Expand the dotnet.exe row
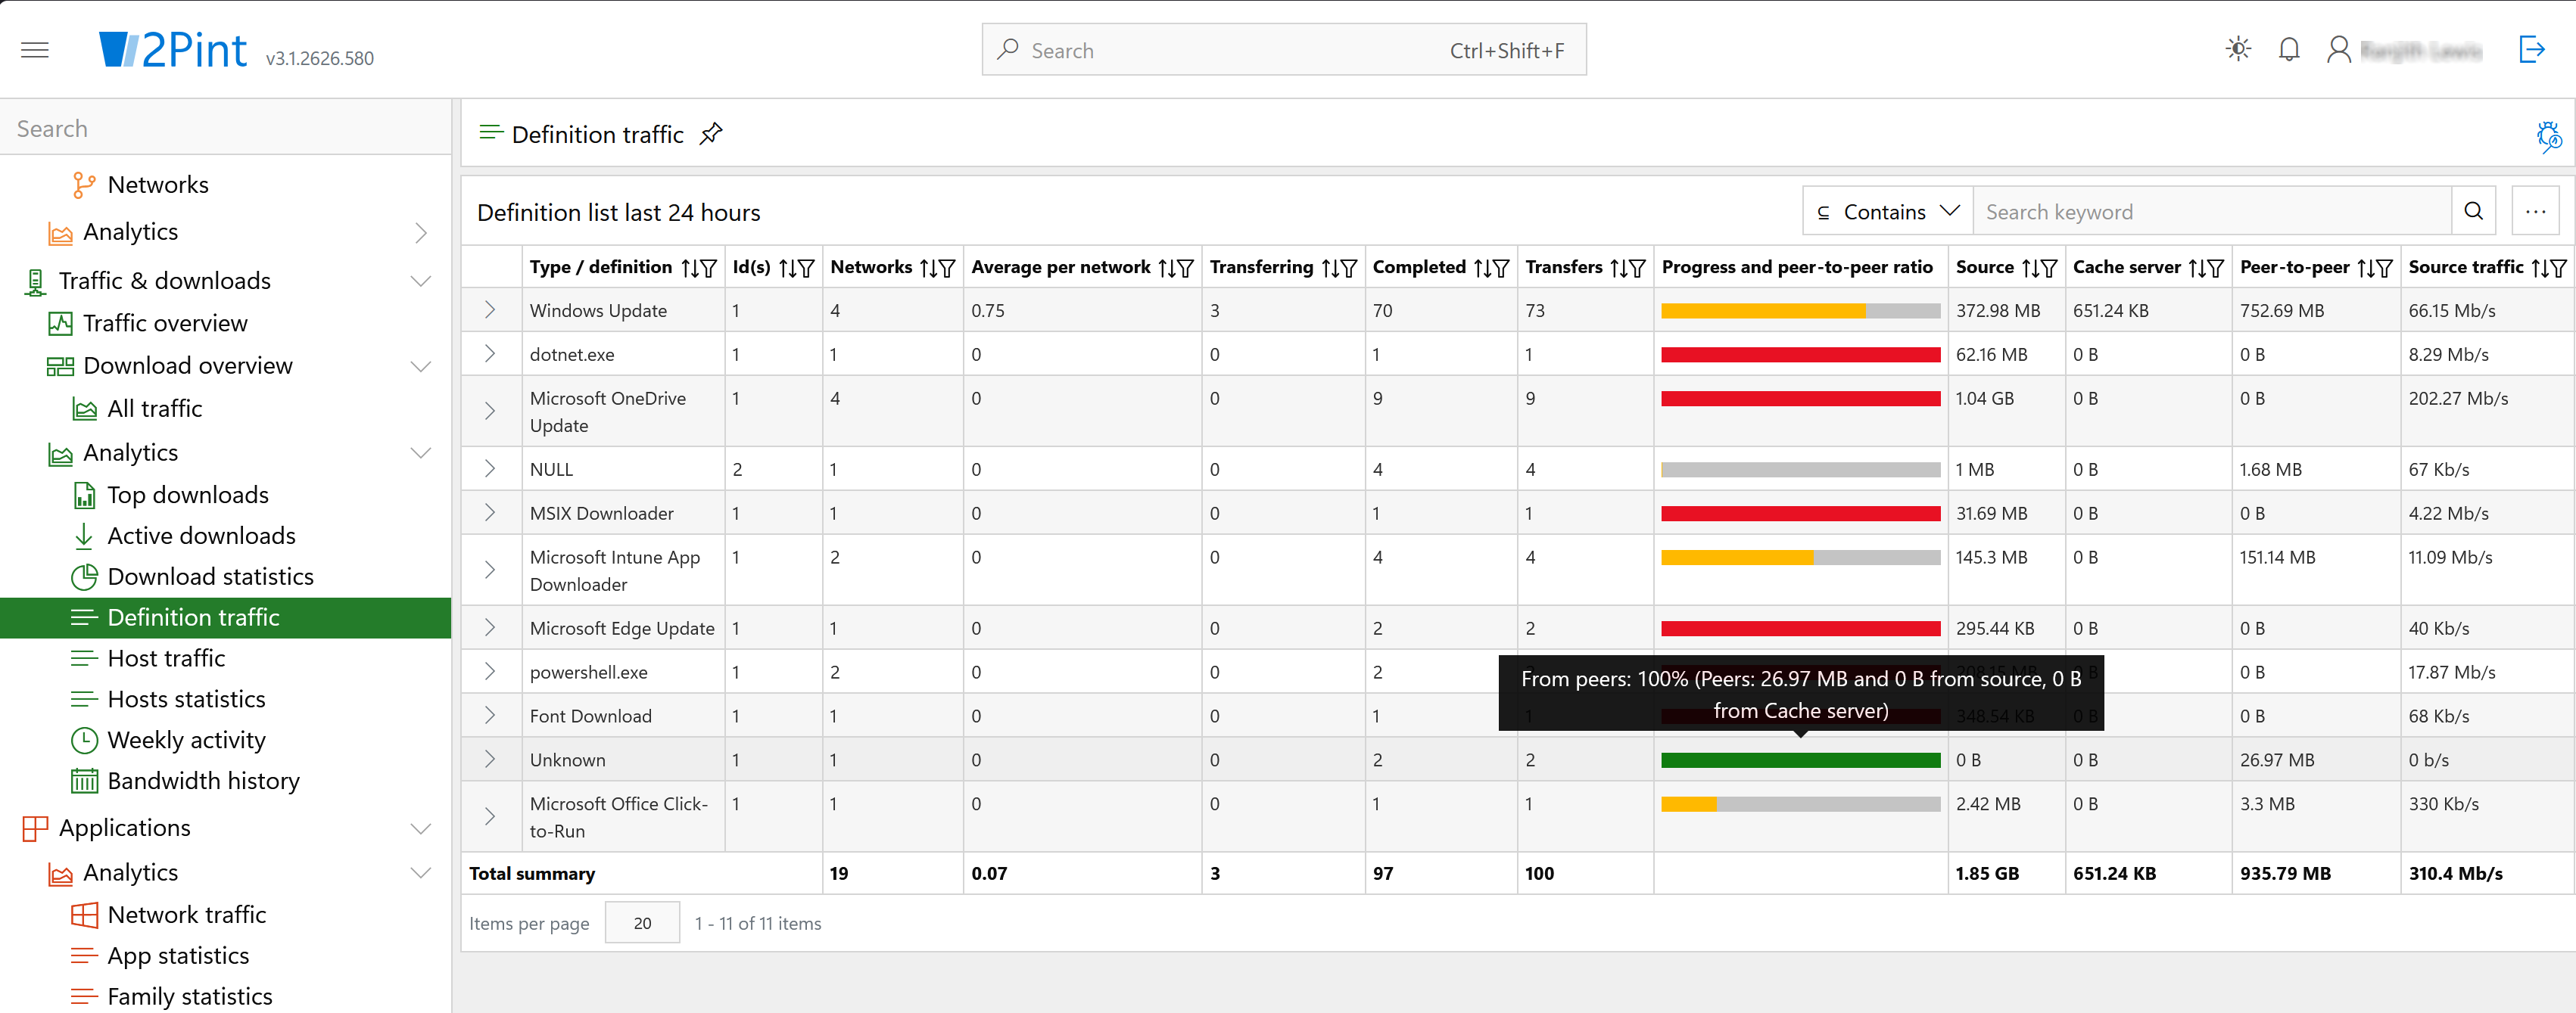The height and width of the screenshot is (1013, 2576). coord(490,355)
